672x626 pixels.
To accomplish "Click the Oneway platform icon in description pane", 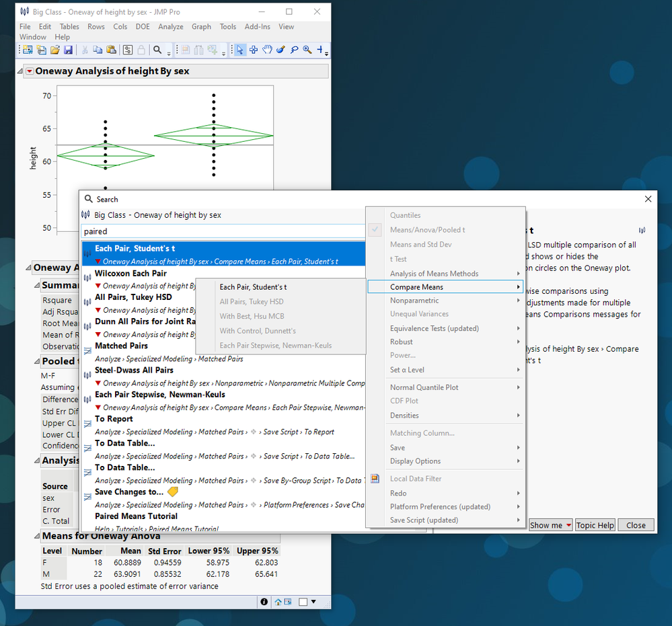I will click(642, 231).
